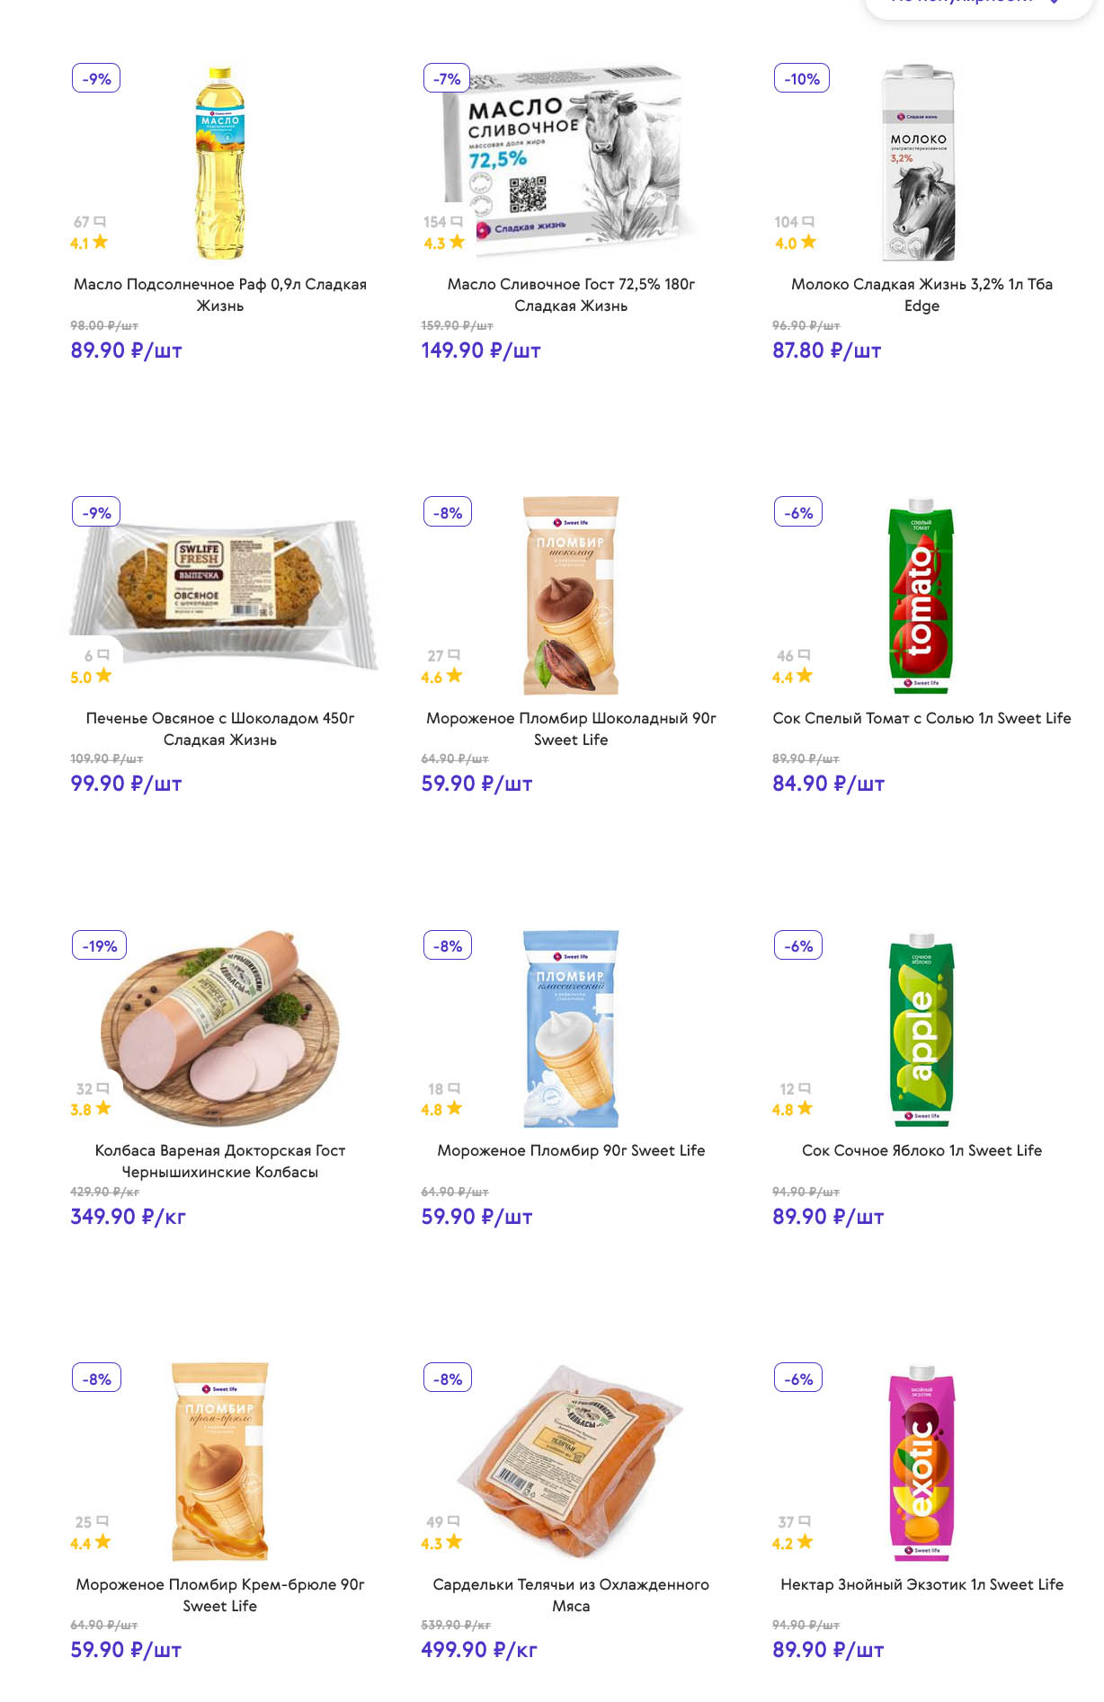Click the comment icon on the veal sardelki
This screenshot has height=1702, width=1104.
coord(454,1521)
